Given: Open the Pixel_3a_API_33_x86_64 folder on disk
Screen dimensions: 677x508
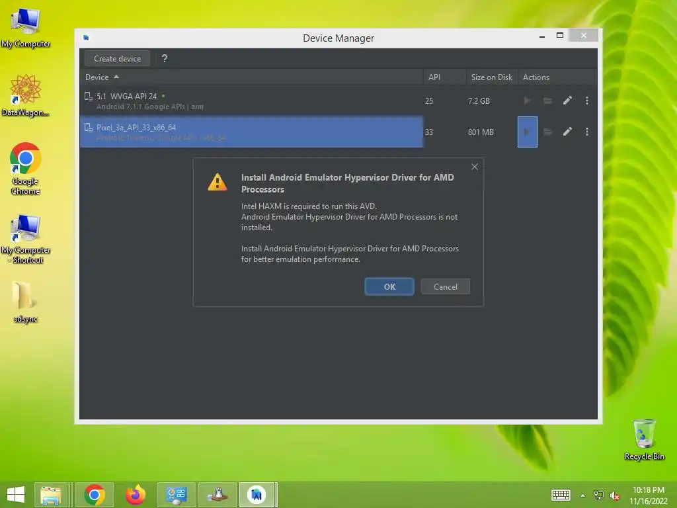Looking at the screenshot, I should (x=547, y=132).
